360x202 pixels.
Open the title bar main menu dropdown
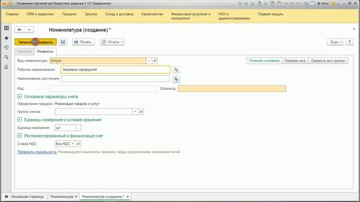(10, 3)
